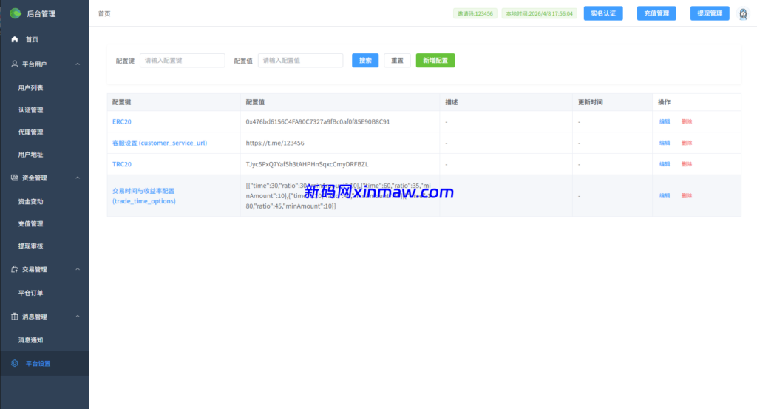Click the 首页 breadcrumb

point(104,13)
